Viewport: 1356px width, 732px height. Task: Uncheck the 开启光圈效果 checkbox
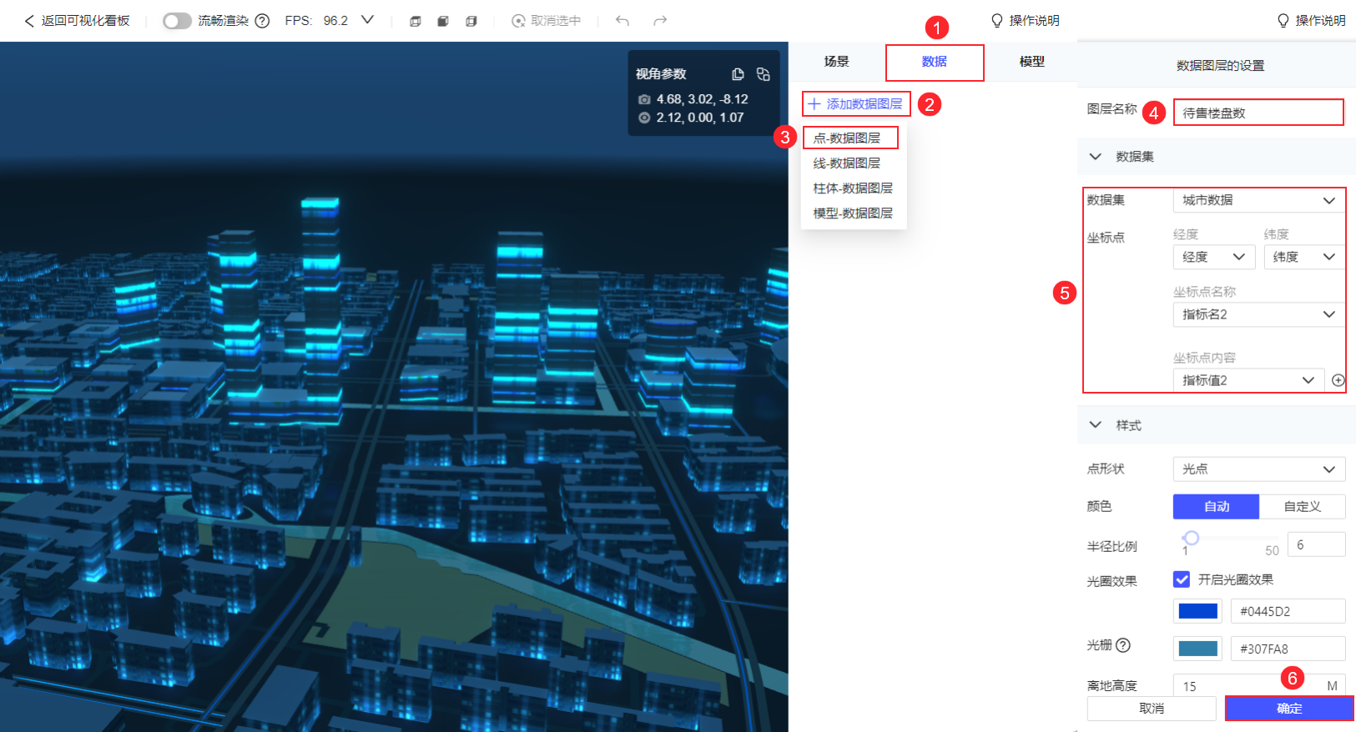click(x=1182, y=579)
